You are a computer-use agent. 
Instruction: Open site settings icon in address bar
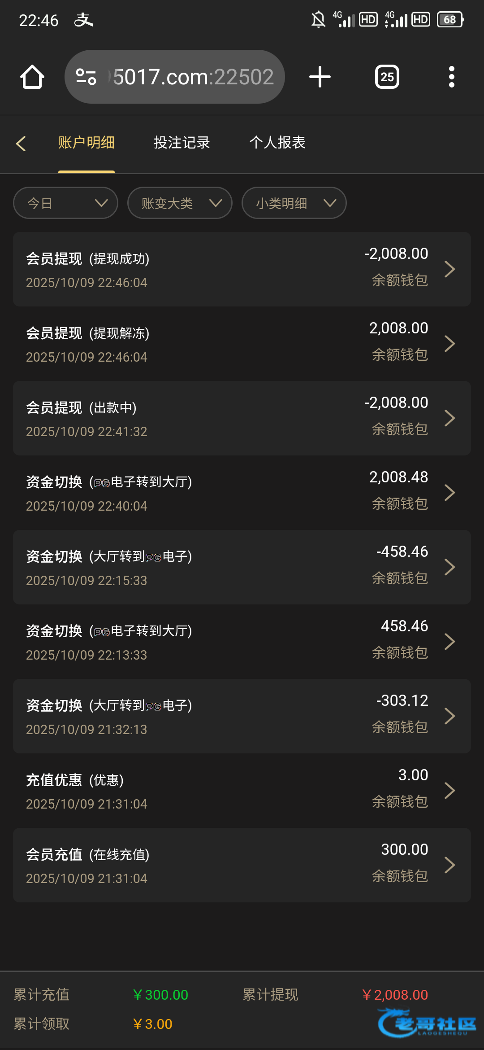[86, 77]
